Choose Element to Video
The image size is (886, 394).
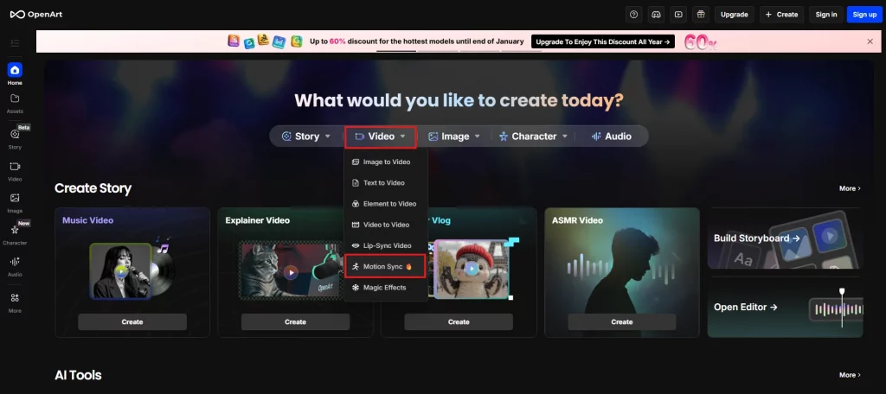[x=386, y=204]
